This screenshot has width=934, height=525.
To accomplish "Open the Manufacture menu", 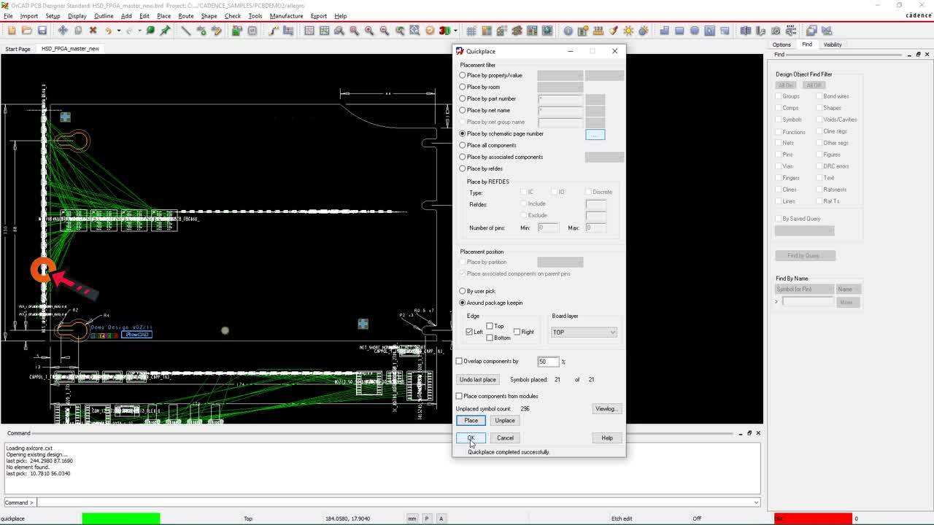I will (286, 16).
